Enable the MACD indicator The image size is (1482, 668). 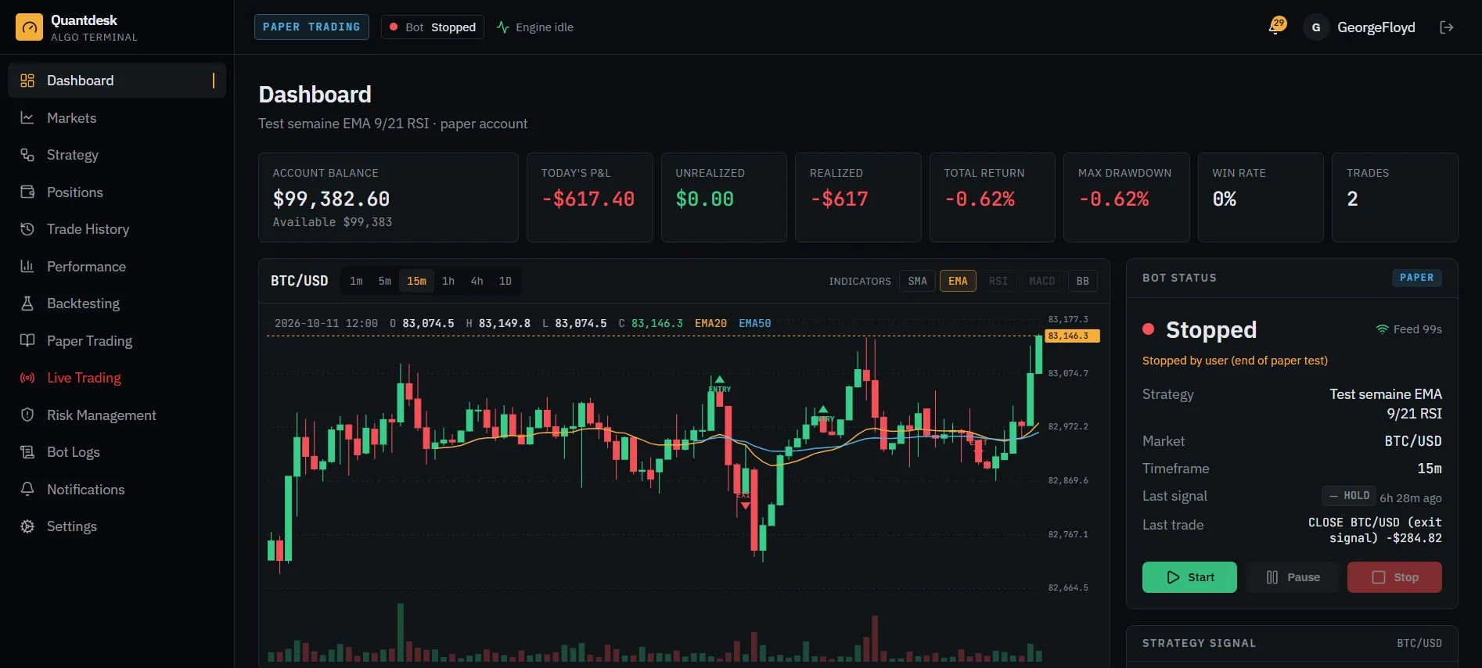tap(1041, 281)
